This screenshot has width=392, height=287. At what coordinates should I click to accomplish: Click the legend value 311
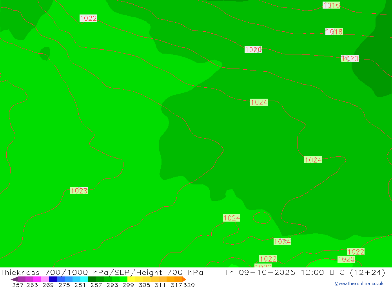(x=160, y=285)
